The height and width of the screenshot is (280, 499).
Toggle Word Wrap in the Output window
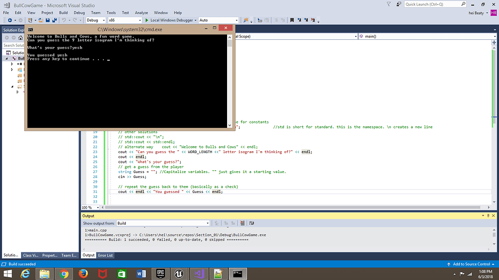tap(251, 223)
